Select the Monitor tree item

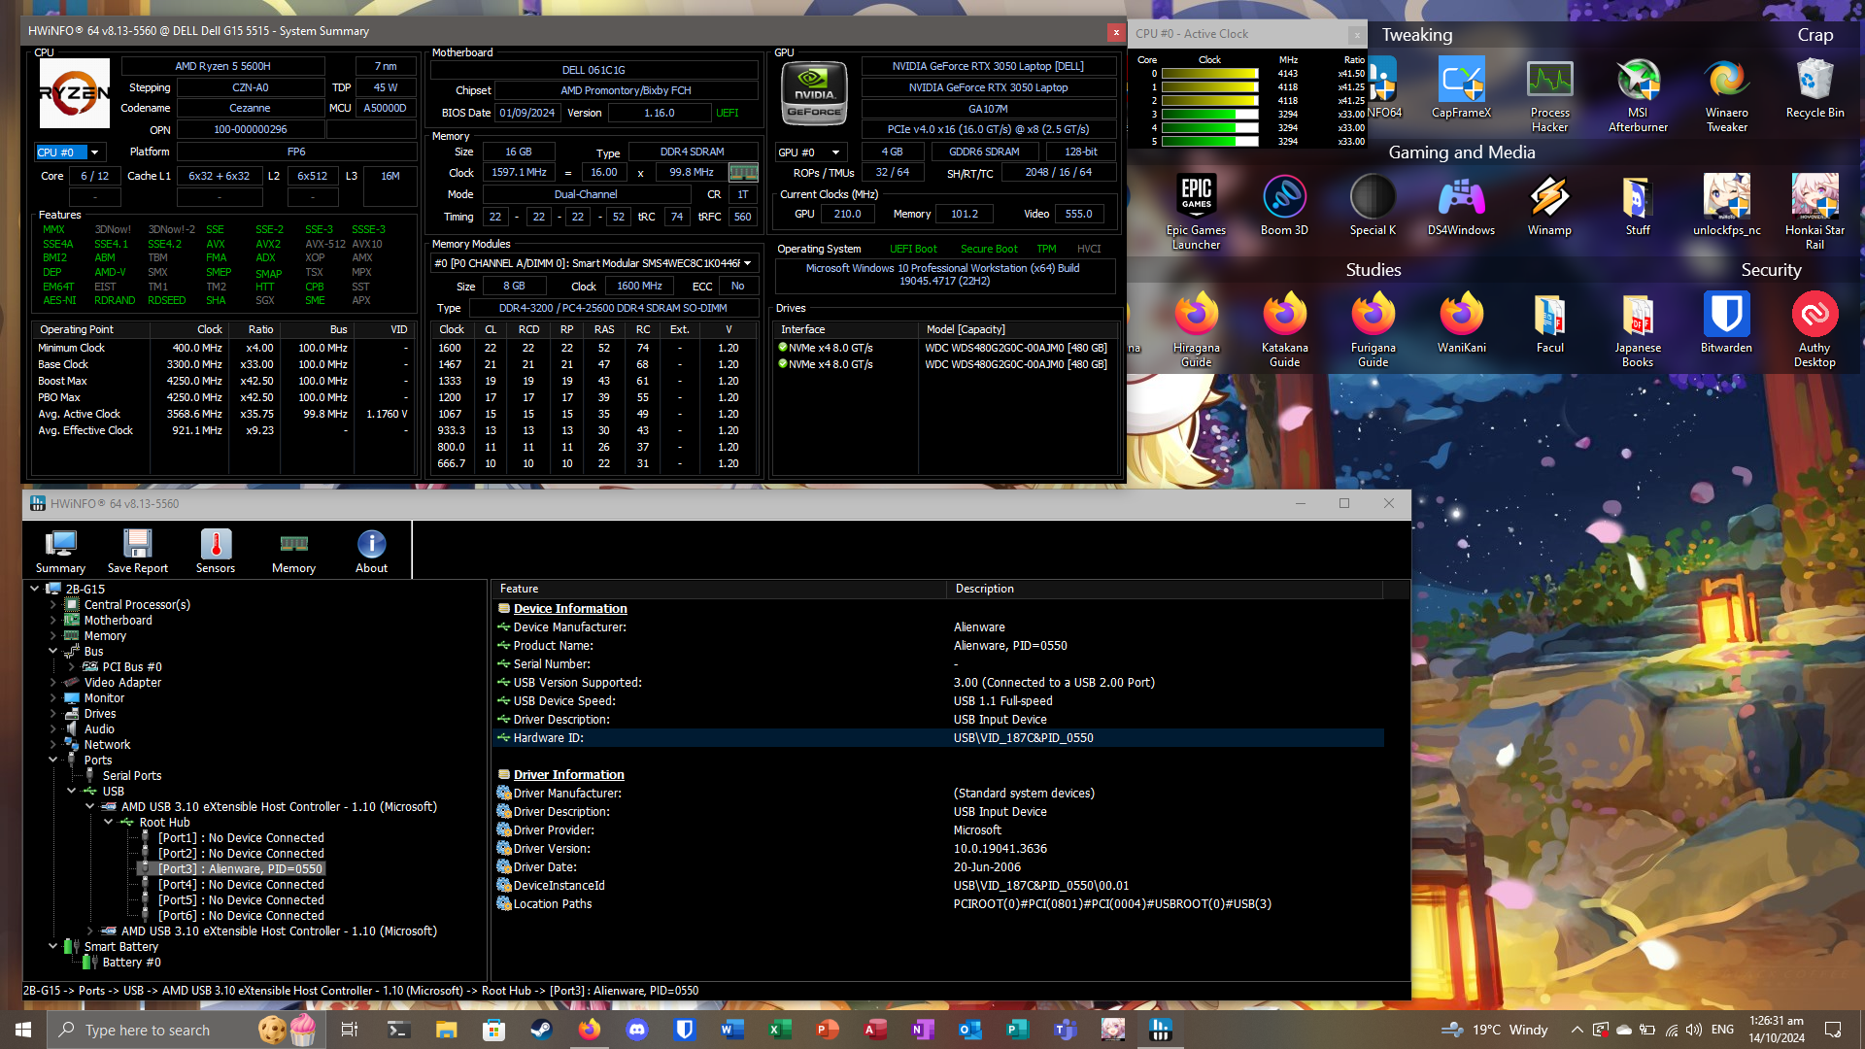tap(104, 697)
